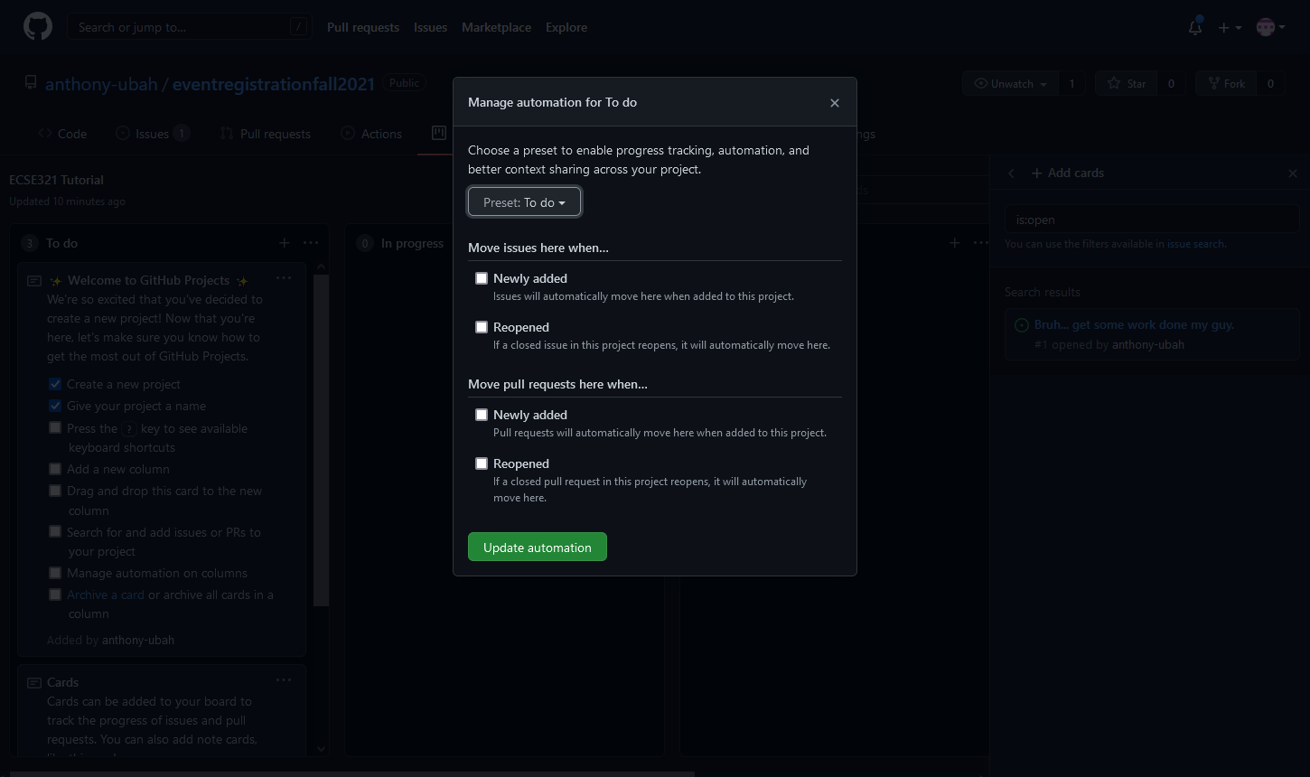The width and height of the screenshot is (1310, 777).
Task: Switch to the Actions tab
Action: tap(371, 134)
